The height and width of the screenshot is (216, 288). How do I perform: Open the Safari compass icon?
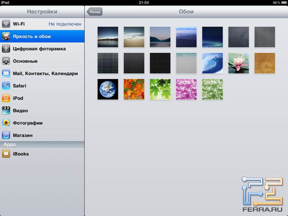click(x=6, y=86)
